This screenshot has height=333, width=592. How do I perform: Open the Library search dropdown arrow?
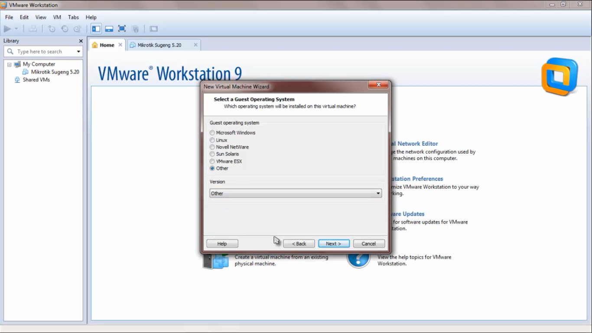tap(78, 52)
